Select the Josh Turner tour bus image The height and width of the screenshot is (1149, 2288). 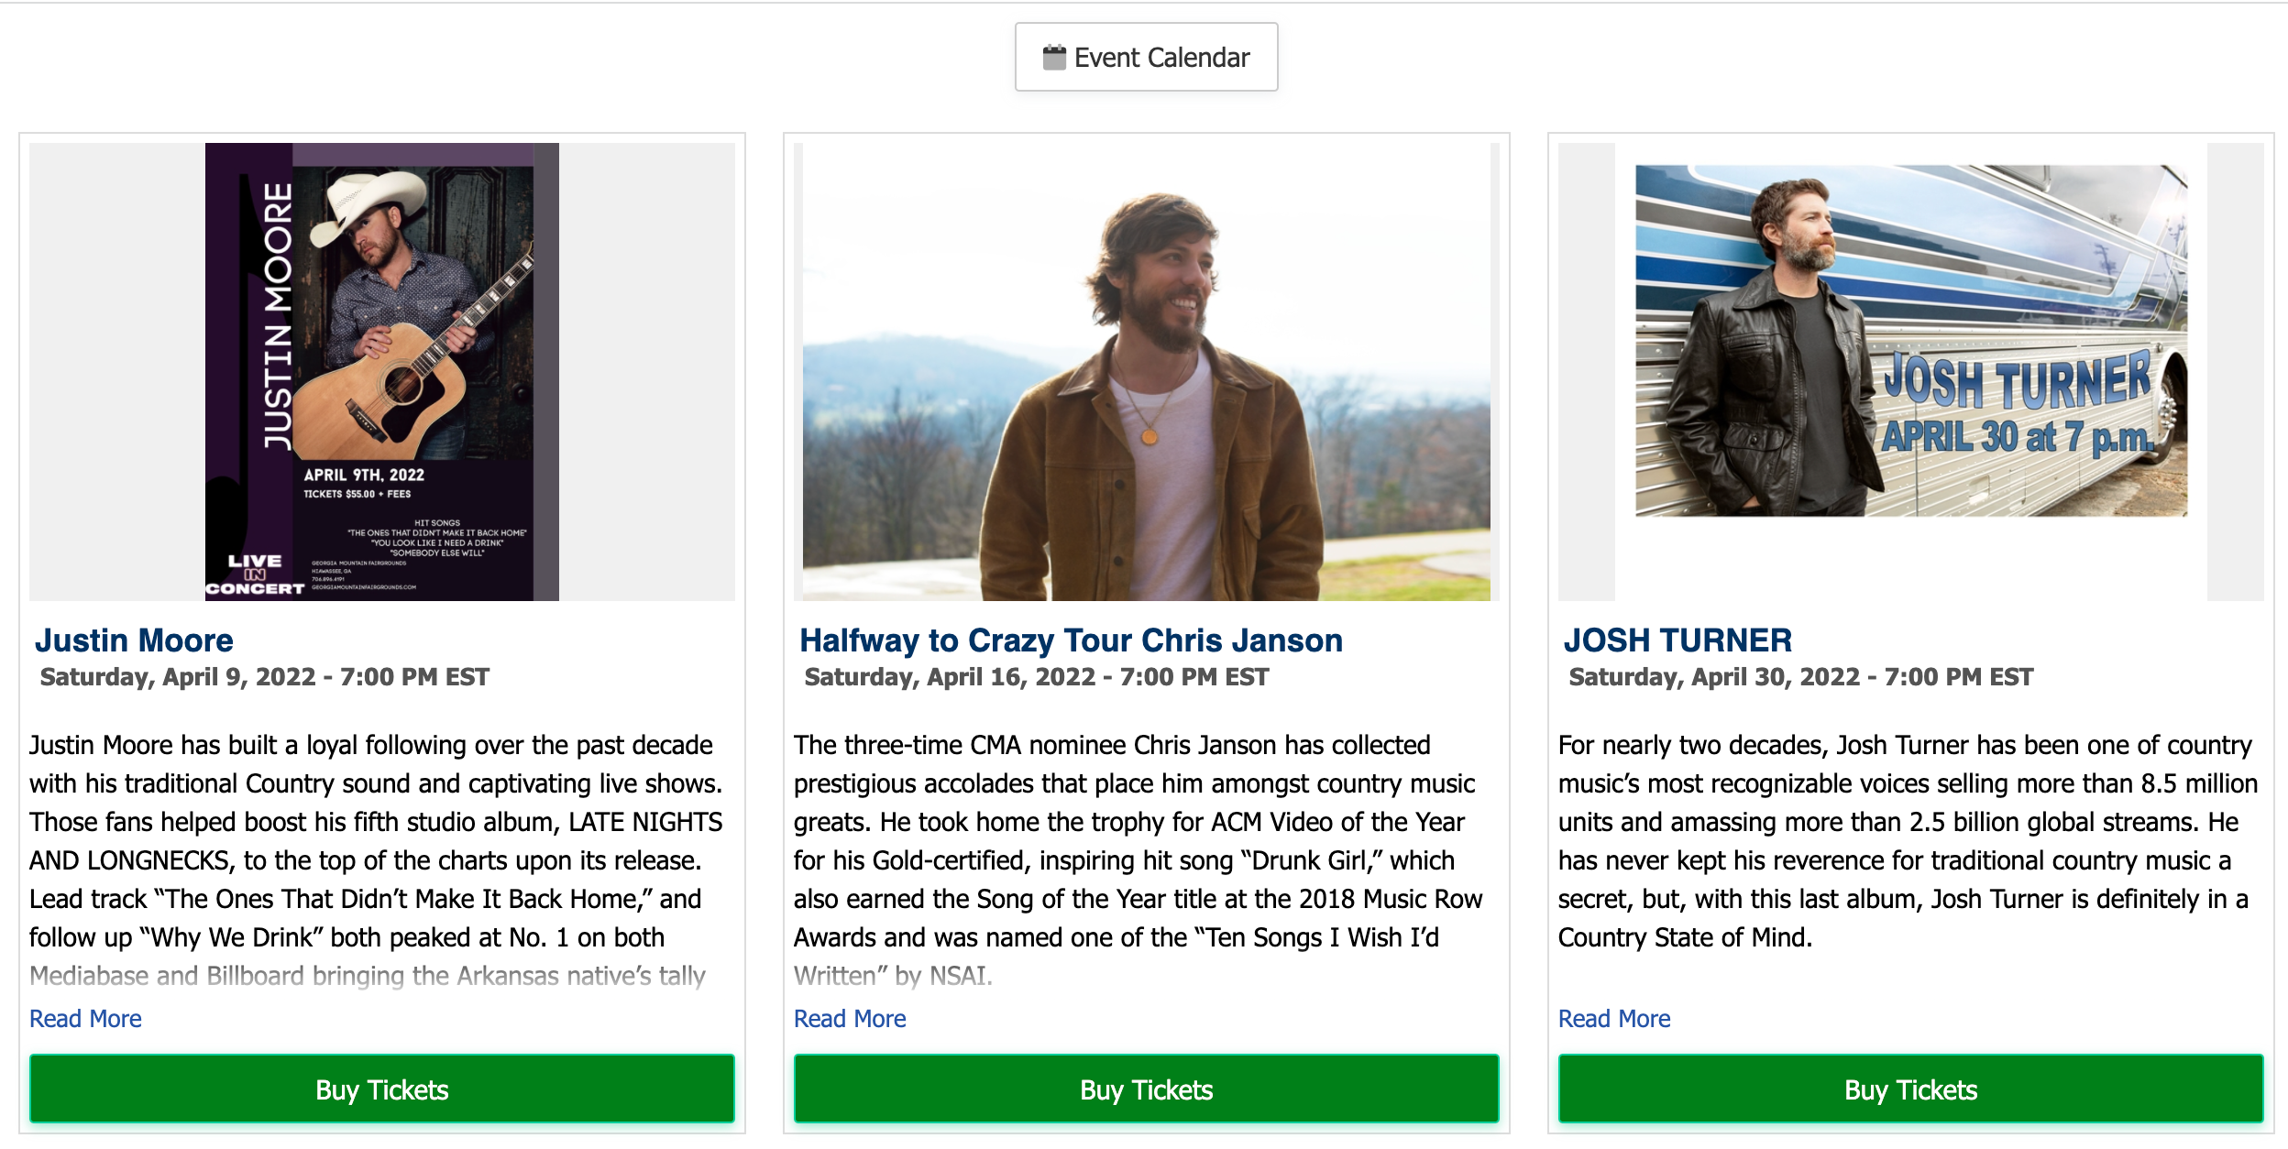pos(1910,340)
